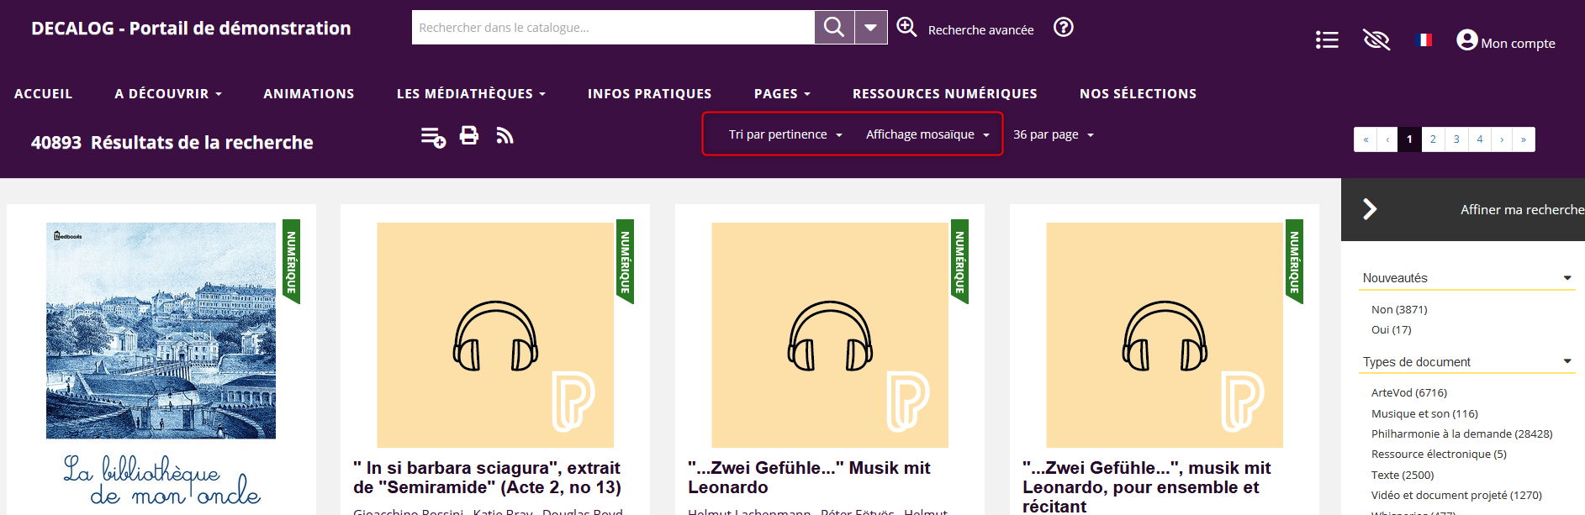Click the catalogue search input field
1585x515 pixels.
pyautogui.click(x=612, y=28)
